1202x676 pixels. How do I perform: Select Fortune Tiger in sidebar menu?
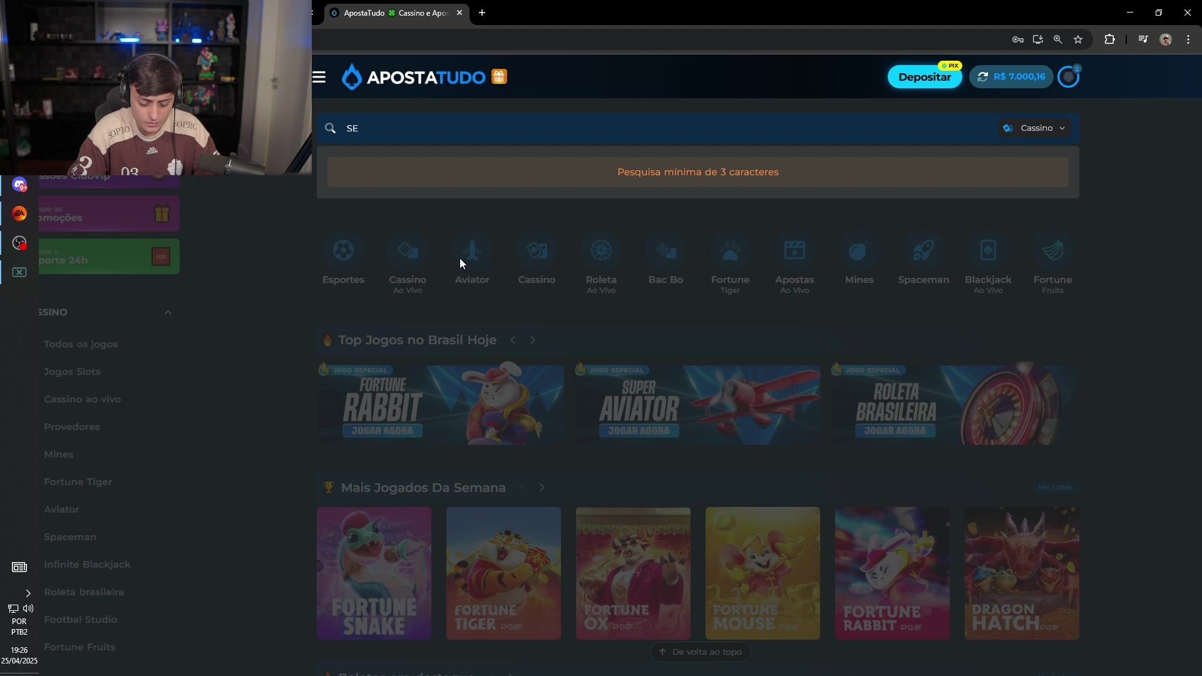click(x=78, y=482)
